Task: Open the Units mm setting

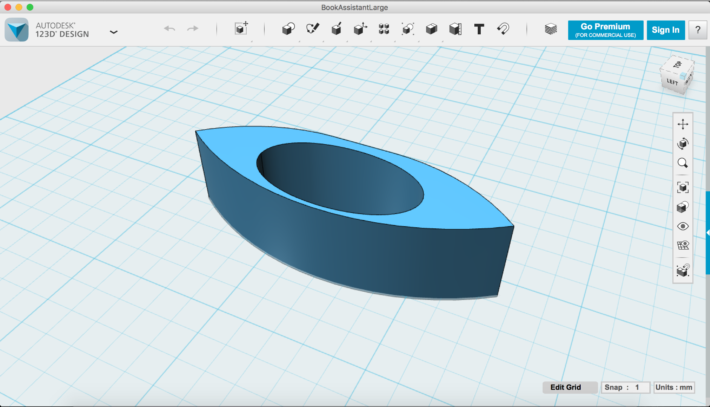Action: [674, 387]
